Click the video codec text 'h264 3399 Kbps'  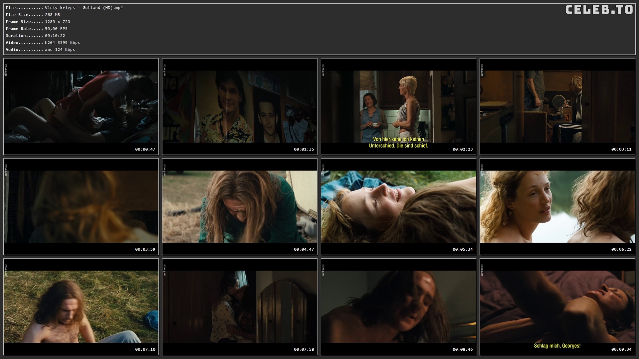click(62, 43)
